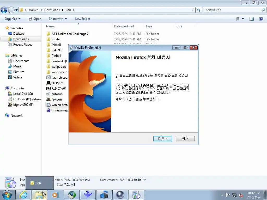
Task: Launch Internet Explorer from the taskbar
Action: 23,195
